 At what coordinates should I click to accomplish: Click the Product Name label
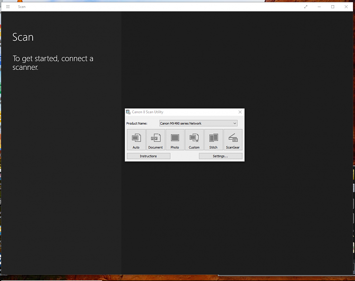(x=137, y=123)
